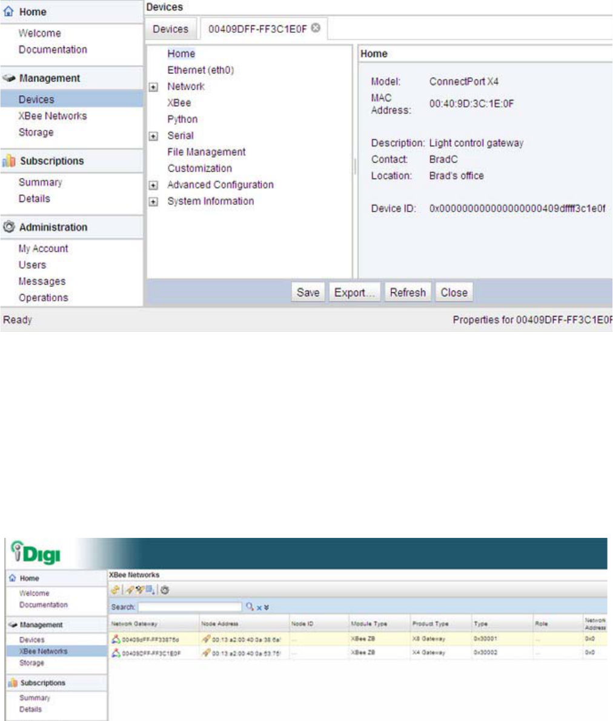Click into the XBee Networks Search field
The height and width of the screenshot is (721, 613).
pyautogui.click(x=190, y=607)
